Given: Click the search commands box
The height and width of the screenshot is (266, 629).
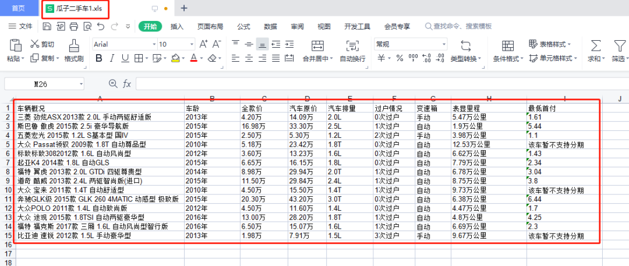Looking at the screenshot, I should [x=458, y=26].
